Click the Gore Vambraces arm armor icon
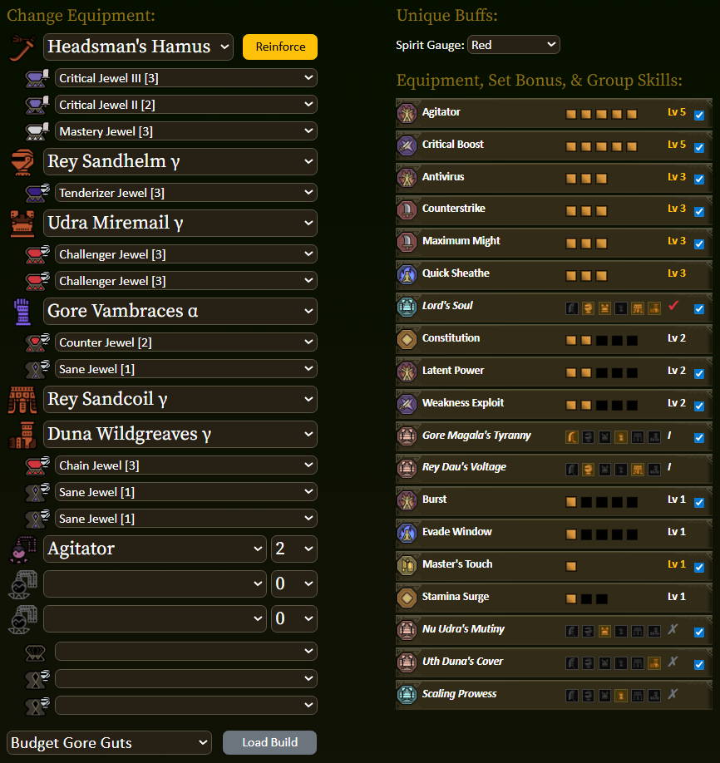Viewport: 720px width, 763px height. tap(22, 312)
